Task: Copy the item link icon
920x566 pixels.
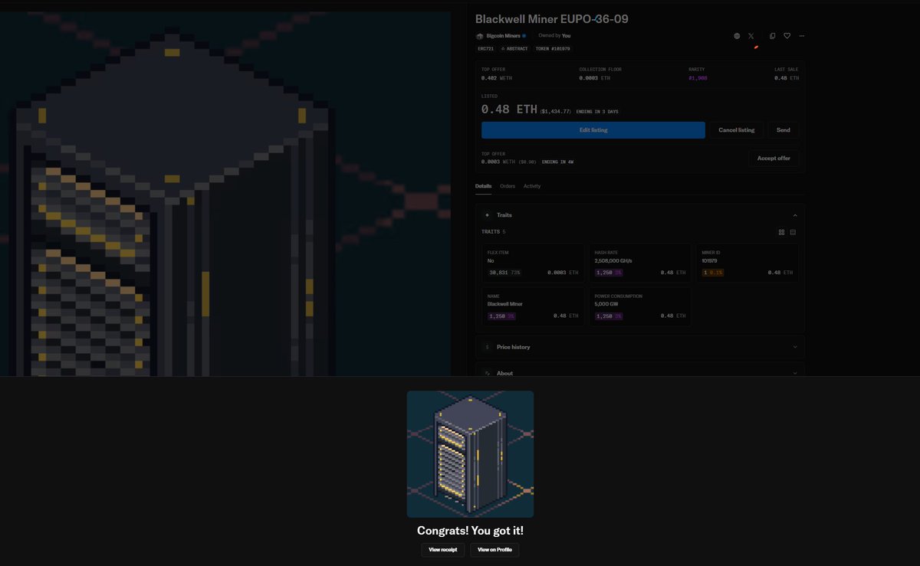Action: pos(772,35)
